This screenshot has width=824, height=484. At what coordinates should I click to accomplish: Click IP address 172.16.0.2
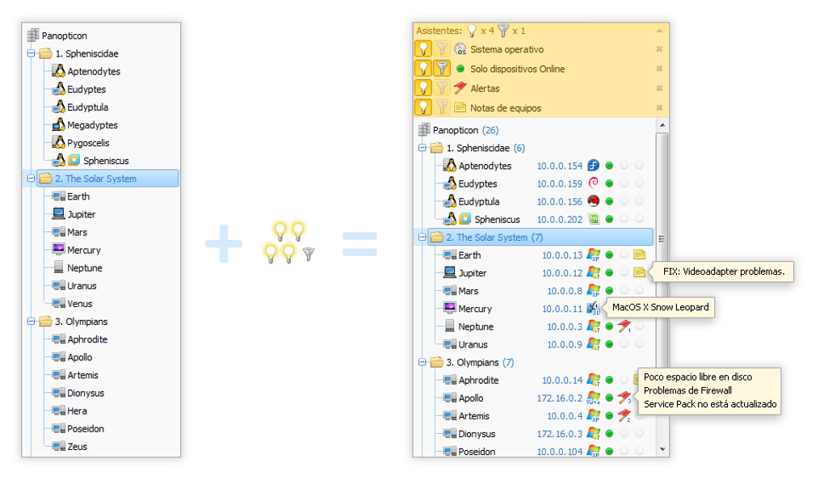(x=560, y=398)
